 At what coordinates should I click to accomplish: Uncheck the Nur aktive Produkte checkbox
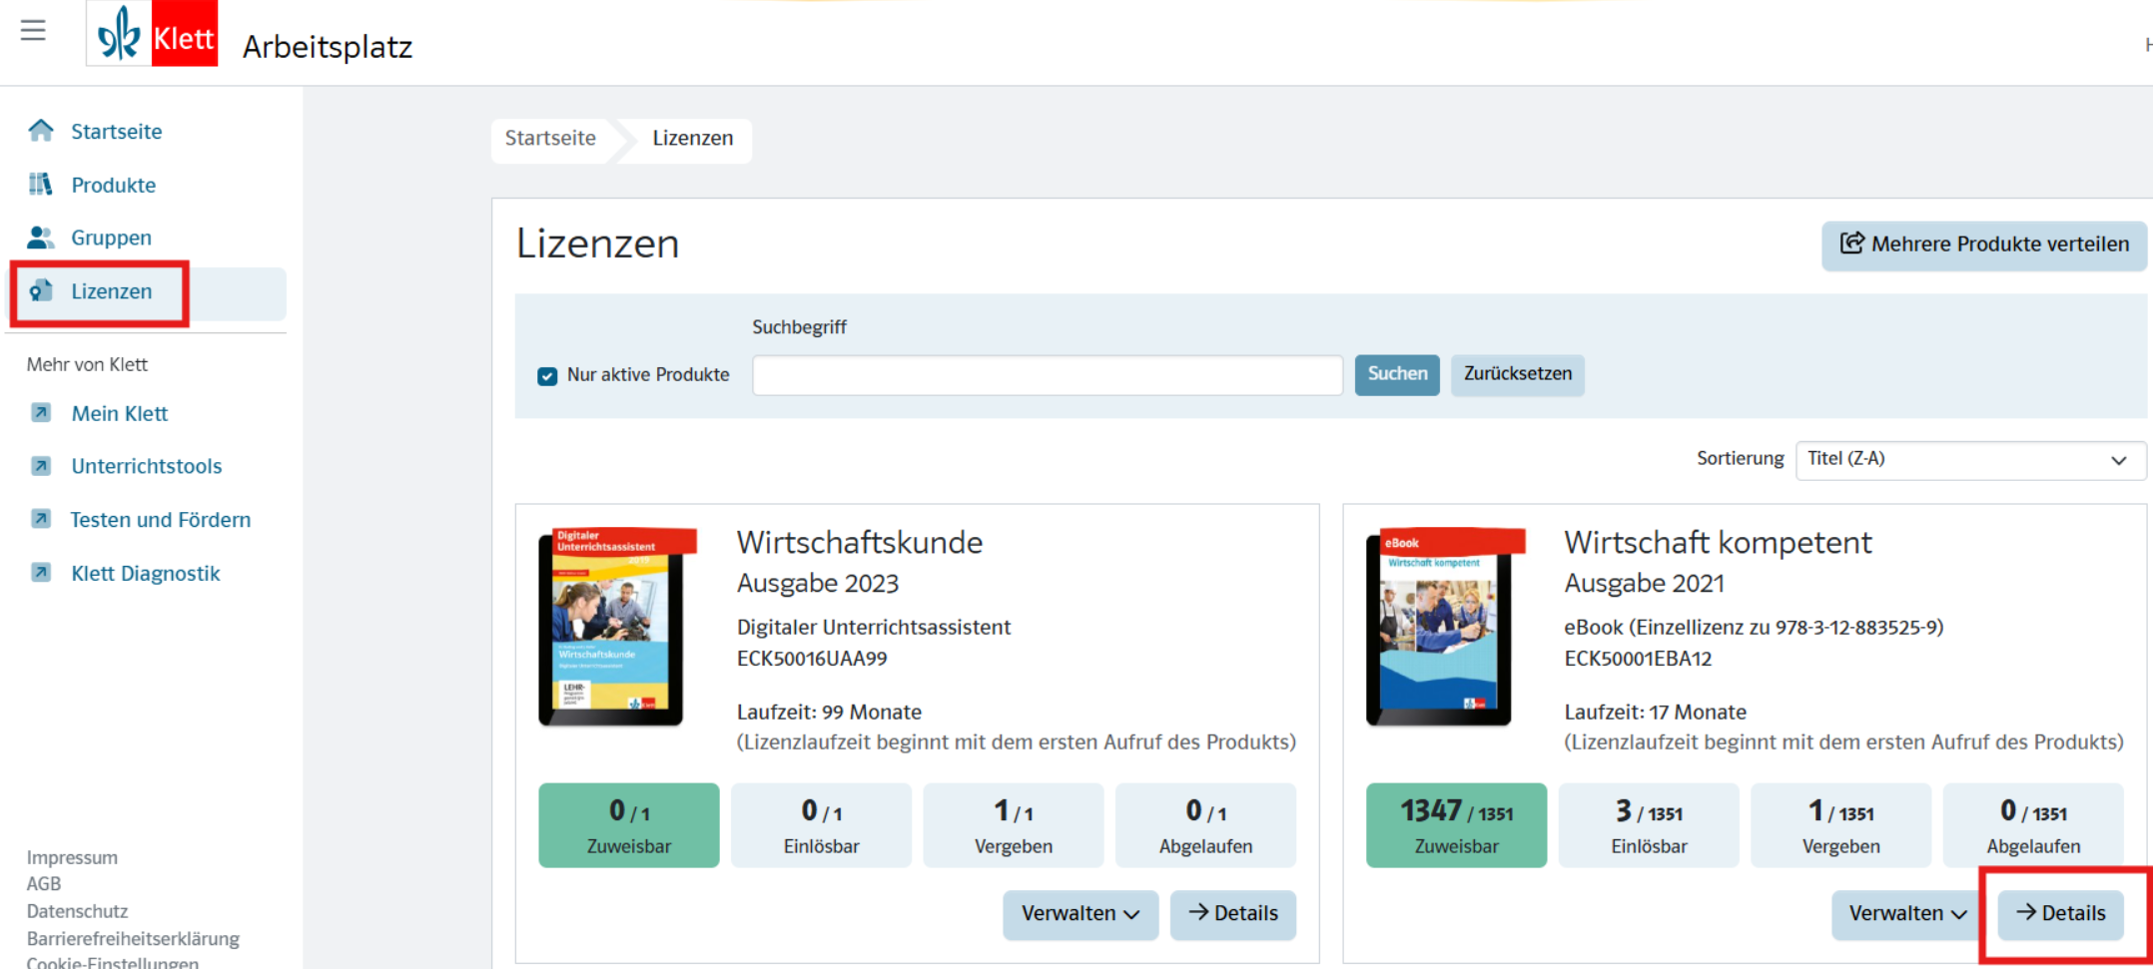coord(547,376)
